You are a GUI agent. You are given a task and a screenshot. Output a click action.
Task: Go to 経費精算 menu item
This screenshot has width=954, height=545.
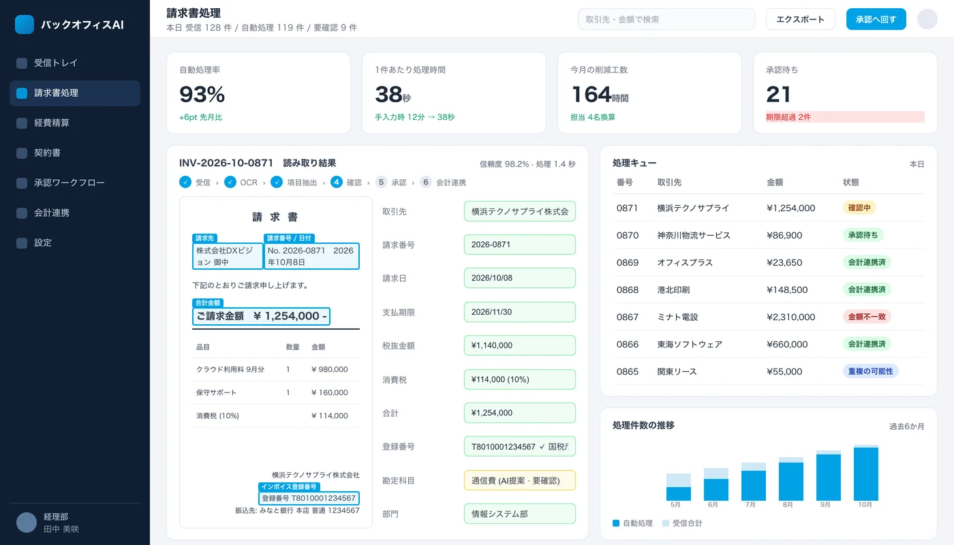pyautogui.click(x=75, y=123)
